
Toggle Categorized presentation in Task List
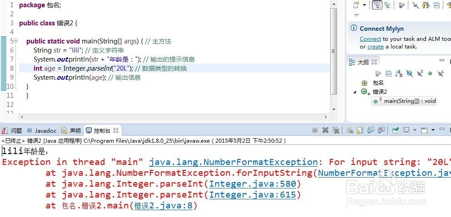coord(377,5)
